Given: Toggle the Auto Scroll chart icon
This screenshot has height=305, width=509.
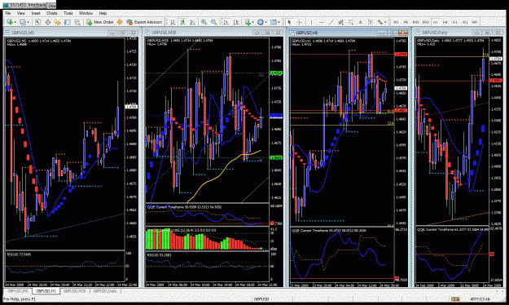Looking at the screenshot, I should tap(226, 22).
